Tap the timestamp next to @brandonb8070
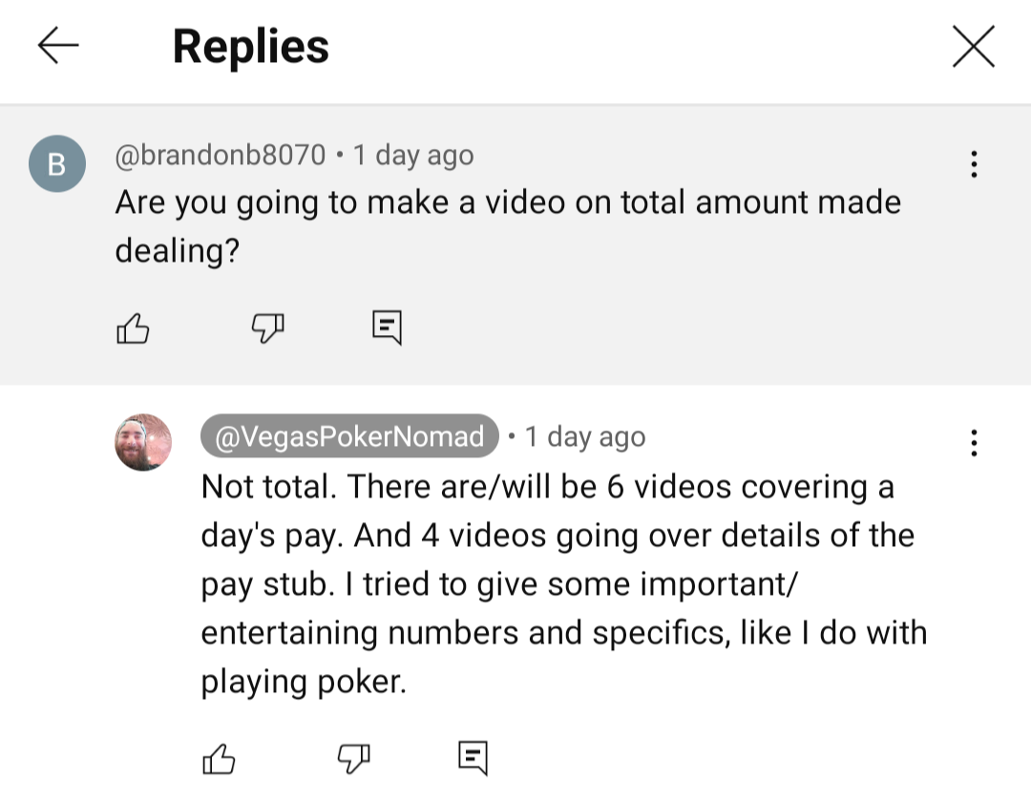The width and height of the screenshot is (1031, 802). tap(413, 155)
